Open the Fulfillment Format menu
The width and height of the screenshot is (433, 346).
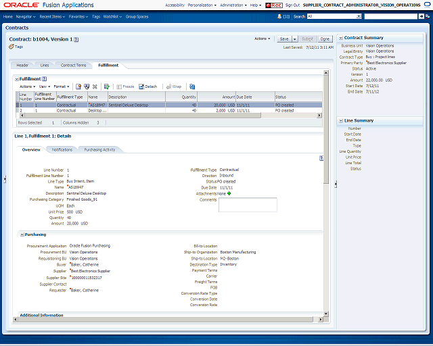pos(62,86)
